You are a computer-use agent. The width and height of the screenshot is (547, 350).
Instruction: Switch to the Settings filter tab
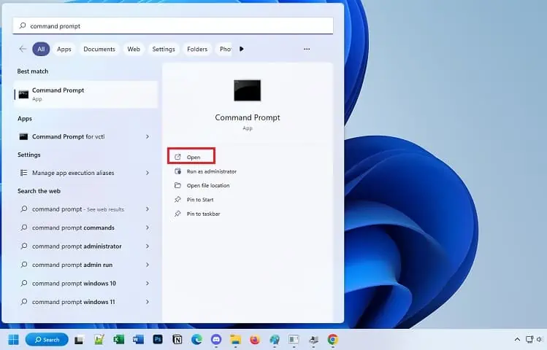tap(164, 49)
